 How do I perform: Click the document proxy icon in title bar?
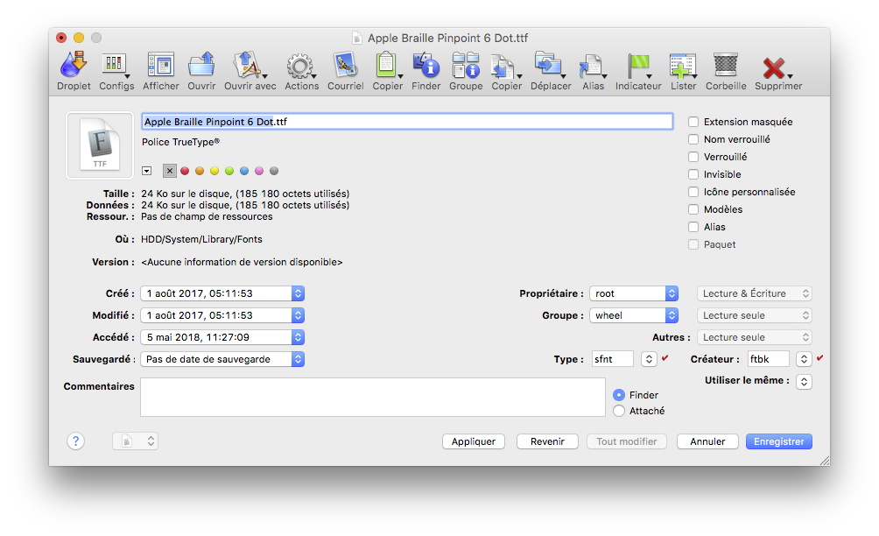[356, 39]
